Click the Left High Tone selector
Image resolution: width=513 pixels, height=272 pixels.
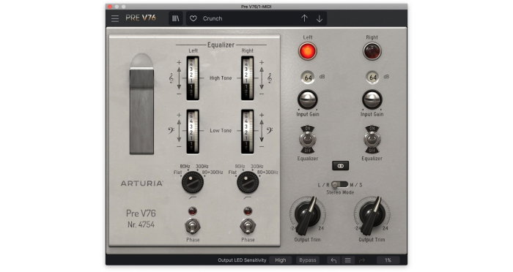193,78
